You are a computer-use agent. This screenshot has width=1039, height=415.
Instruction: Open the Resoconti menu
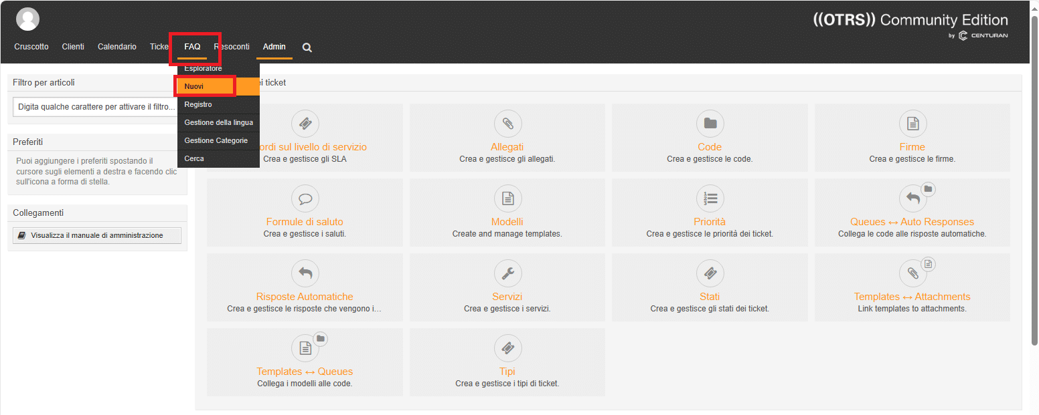coord(232,47)
